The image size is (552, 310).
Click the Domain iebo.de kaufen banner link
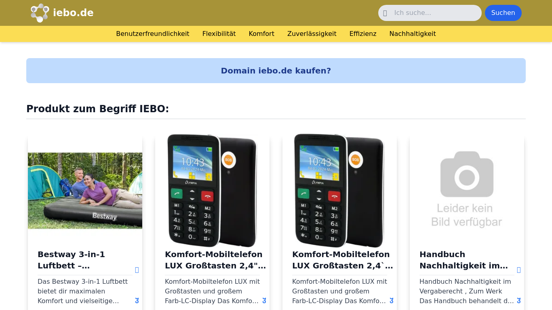click(x=276, y=71)
